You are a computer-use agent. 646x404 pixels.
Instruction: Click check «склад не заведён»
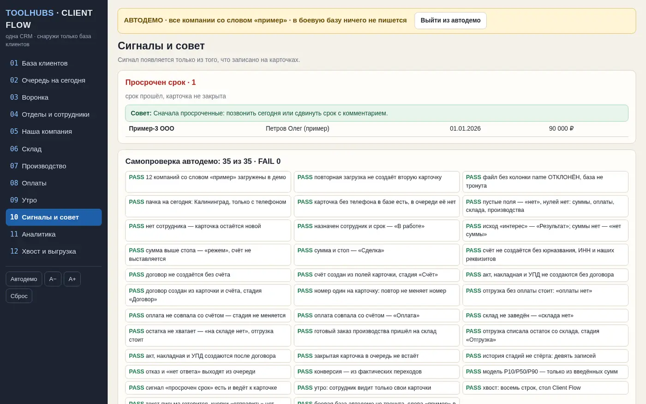click(x=545, y=315)
